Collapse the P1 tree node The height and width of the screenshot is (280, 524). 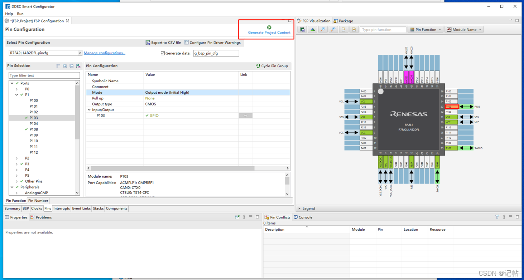pos(16,95)
